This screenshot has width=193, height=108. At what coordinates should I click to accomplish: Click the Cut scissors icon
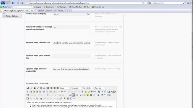pos(27,91)
